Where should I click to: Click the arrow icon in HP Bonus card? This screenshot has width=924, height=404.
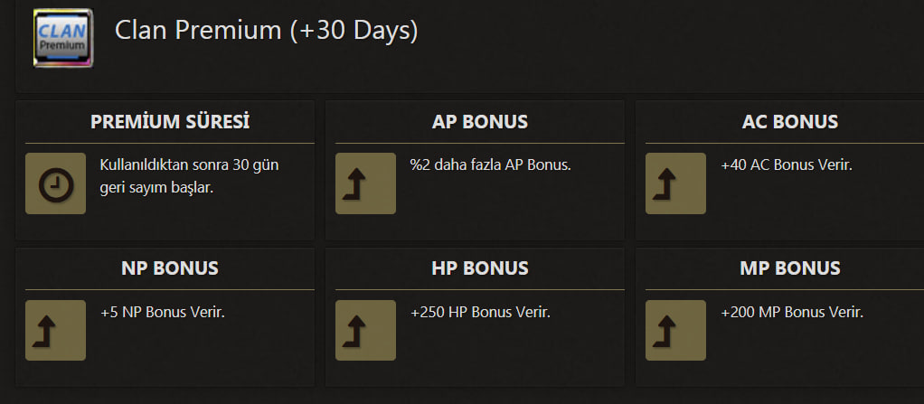pyautogui.click(x=365, y=331)
